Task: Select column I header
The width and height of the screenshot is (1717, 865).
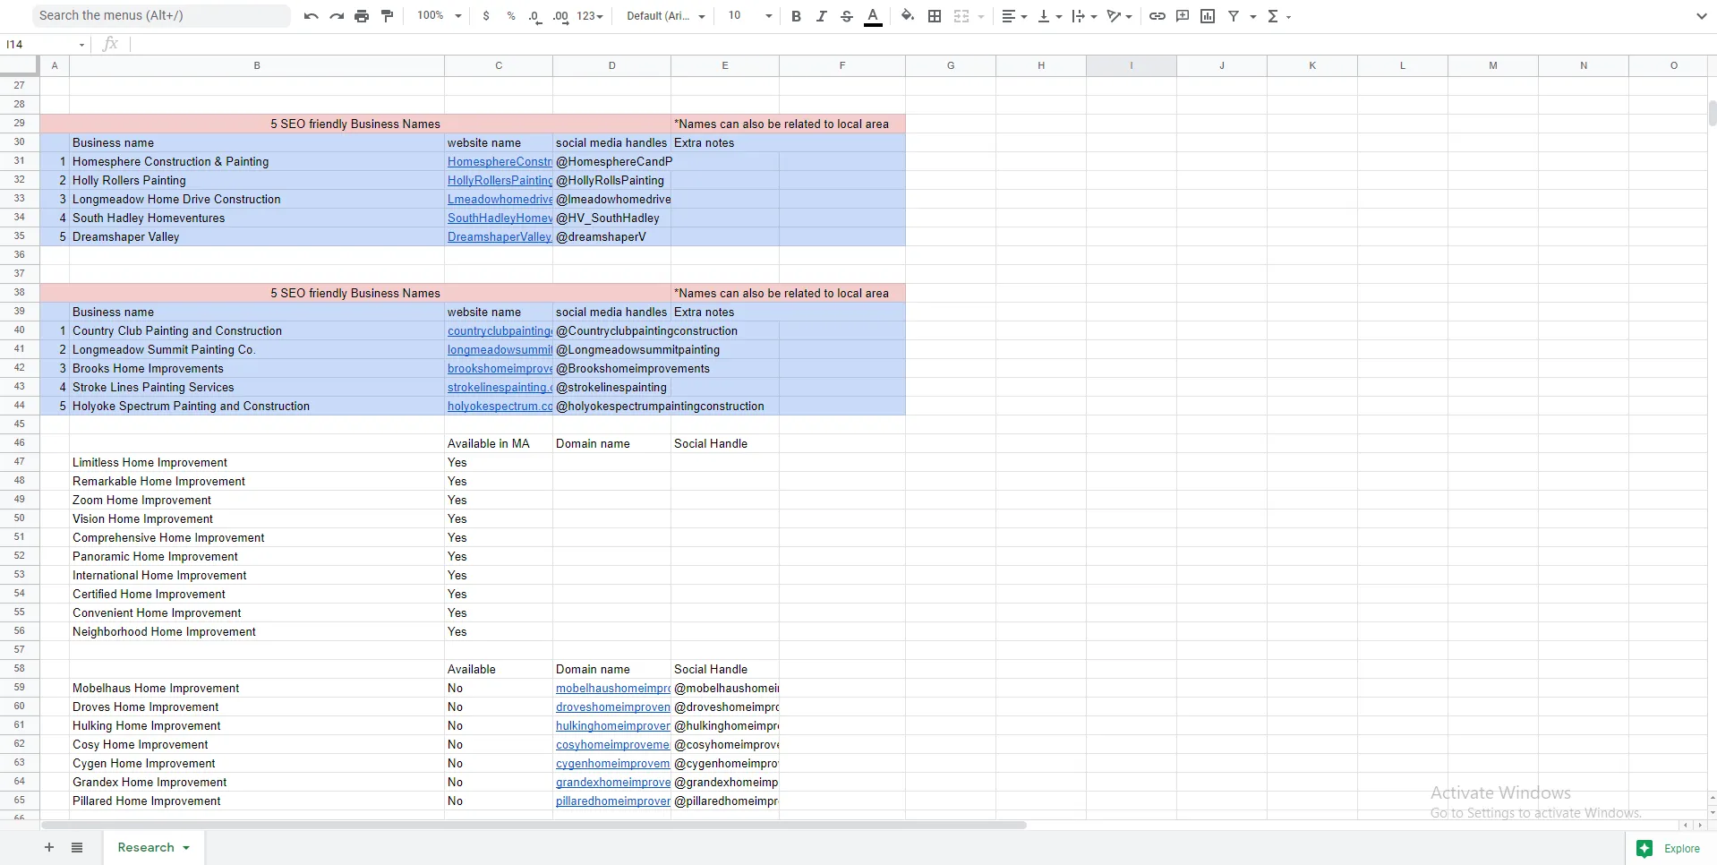Action: 1132,65
